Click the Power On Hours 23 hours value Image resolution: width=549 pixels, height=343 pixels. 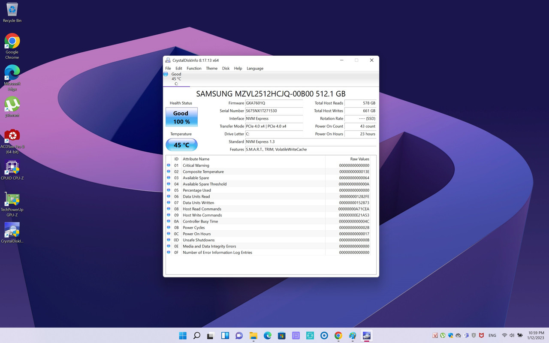click(x=360, y=134)
